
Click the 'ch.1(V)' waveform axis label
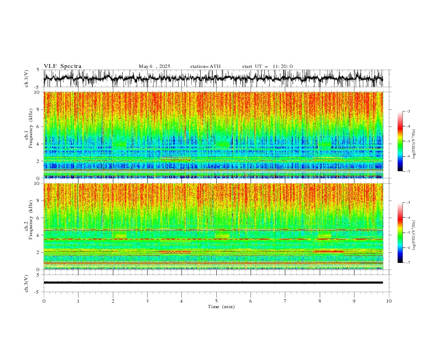pyautogui.click(x=27, y=78)
